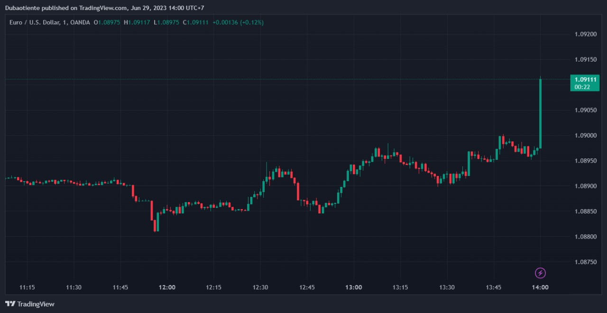The image size is (607, 313).
Task: Click the green current price label 1.09111
Action: (x=585, y=80)
